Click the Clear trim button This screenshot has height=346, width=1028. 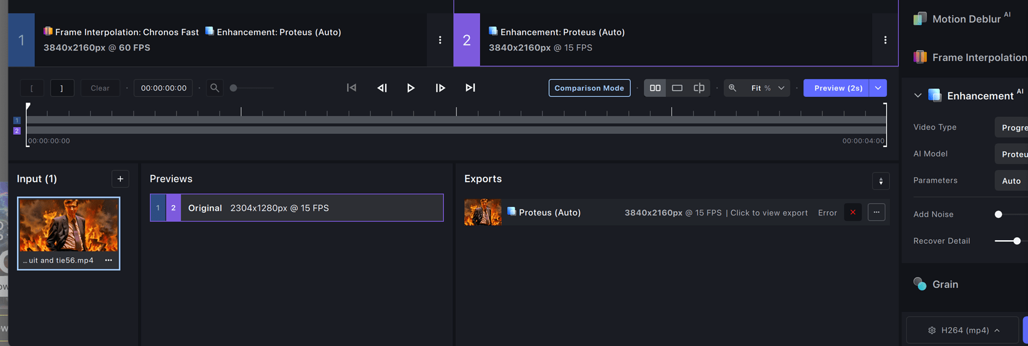[100, 88]
